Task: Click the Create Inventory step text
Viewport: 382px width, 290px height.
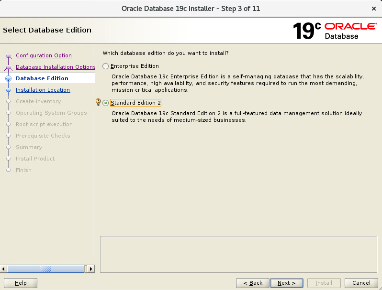Action: pos(38,101)
